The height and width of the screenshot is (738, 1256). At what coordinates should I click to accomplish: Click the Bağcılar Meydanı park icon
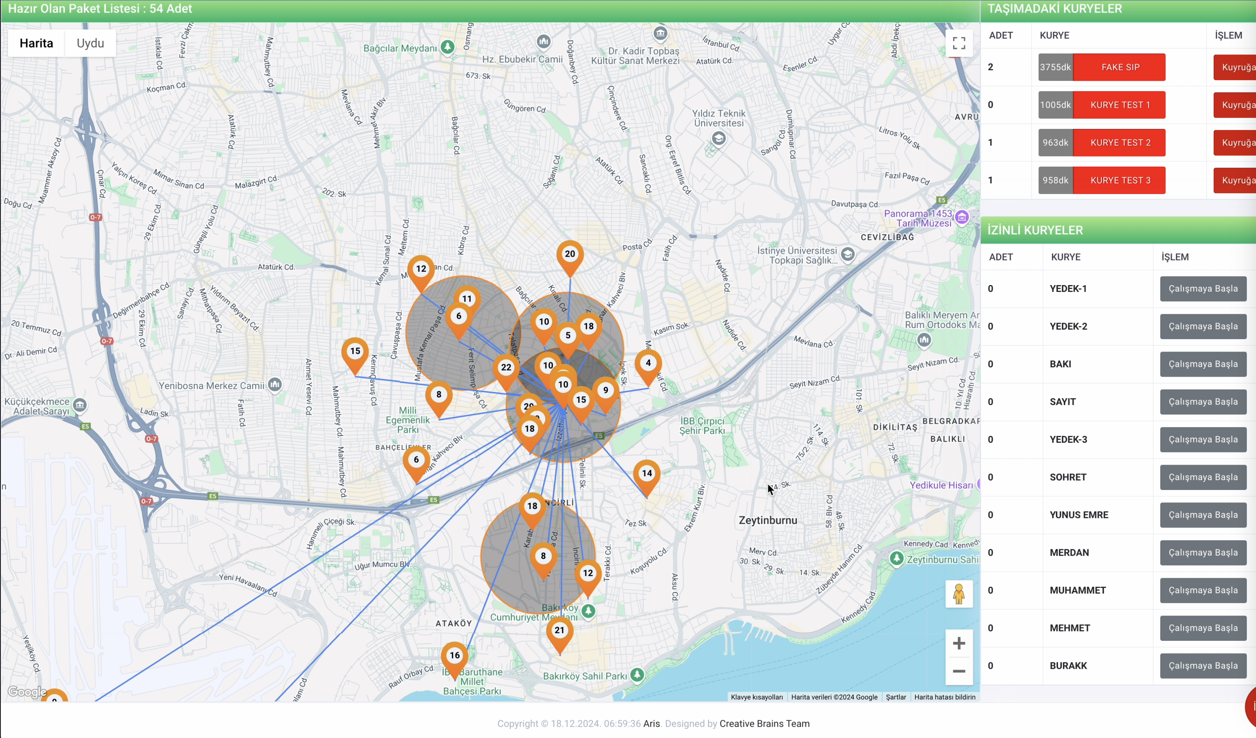[447, 47]
